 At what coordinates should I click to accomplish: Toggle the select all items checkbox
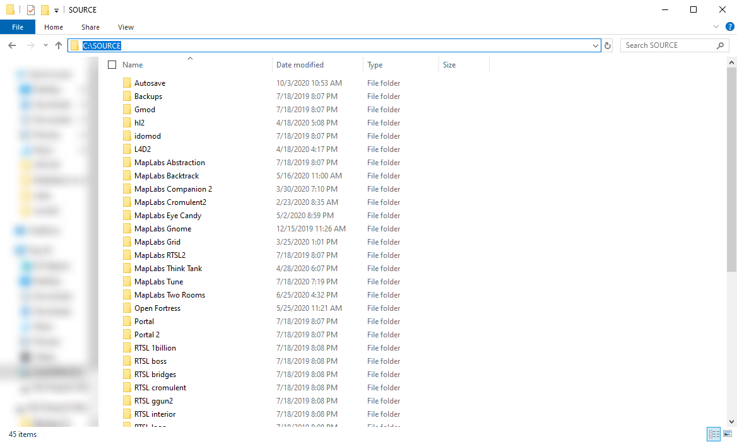tap(112, 65)
